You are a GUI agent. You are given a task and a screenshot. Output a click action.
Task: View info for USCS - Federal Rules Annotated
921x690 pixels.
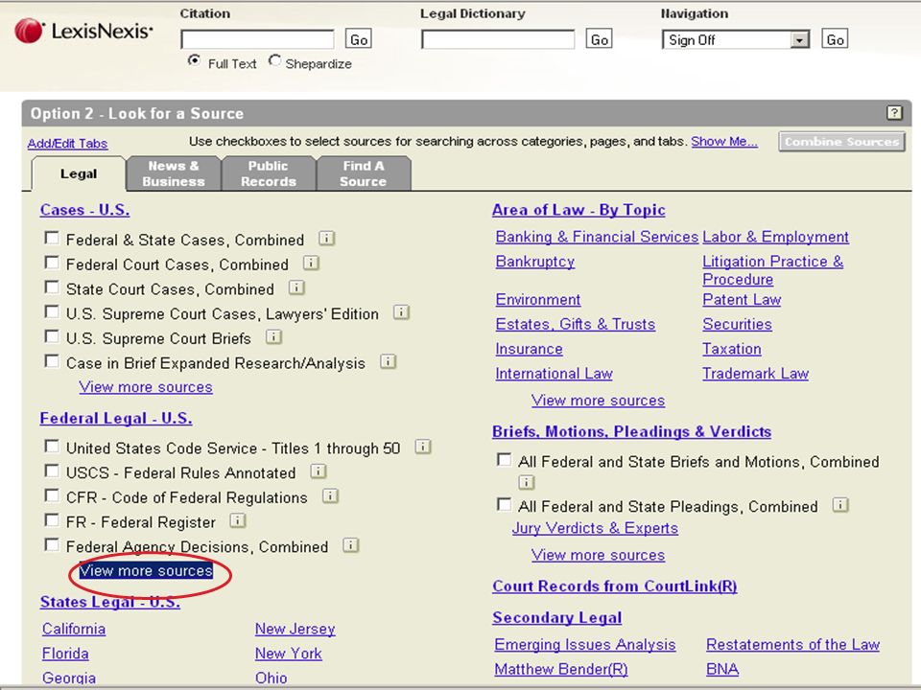pos(319,471)
